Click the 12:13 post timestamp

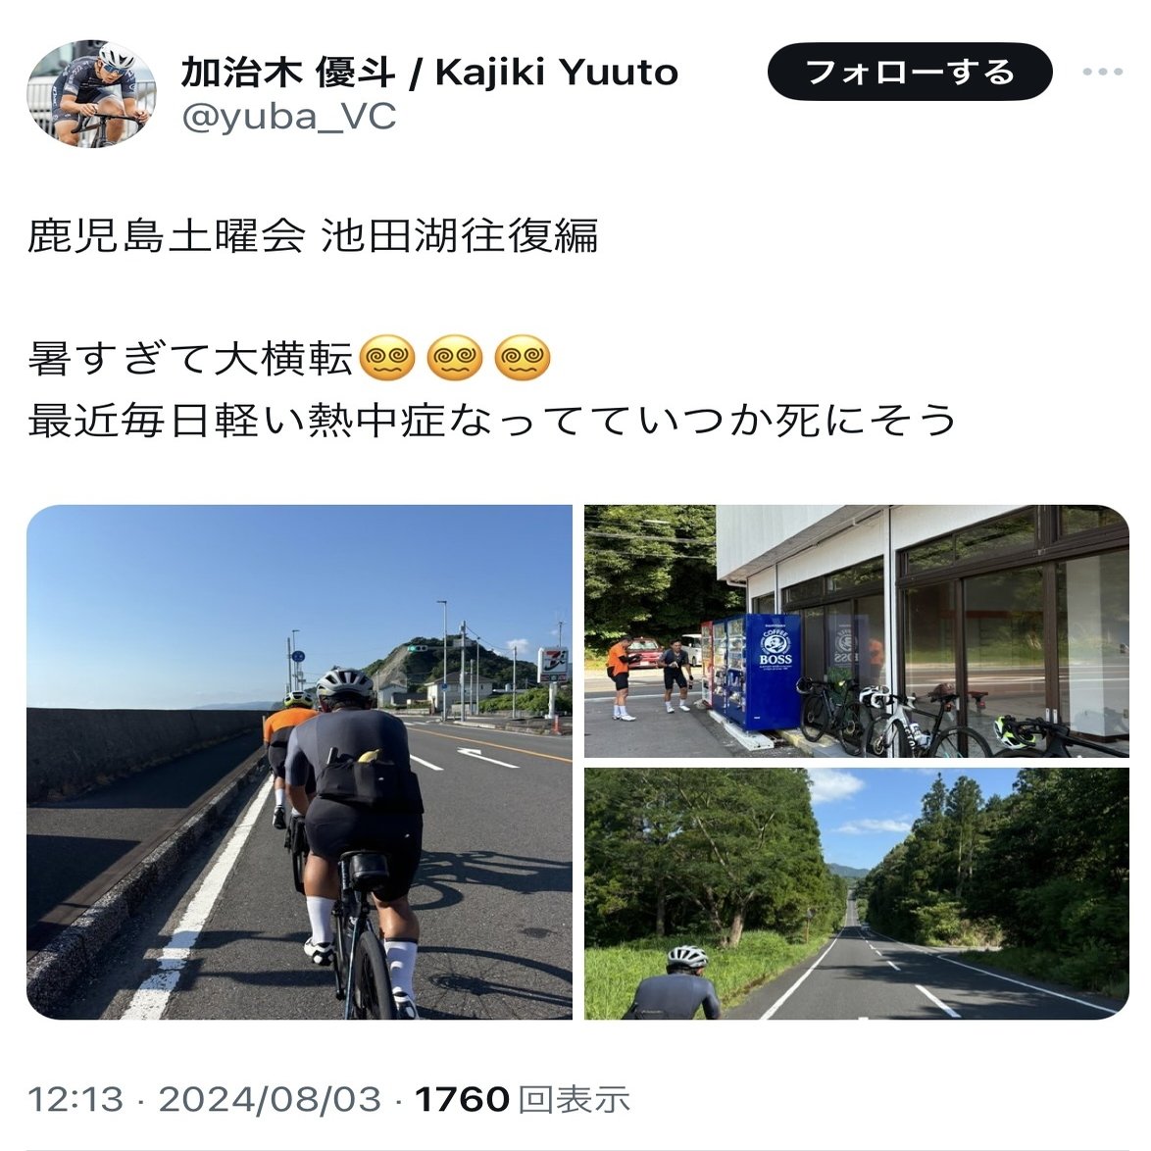[75, 1100]
